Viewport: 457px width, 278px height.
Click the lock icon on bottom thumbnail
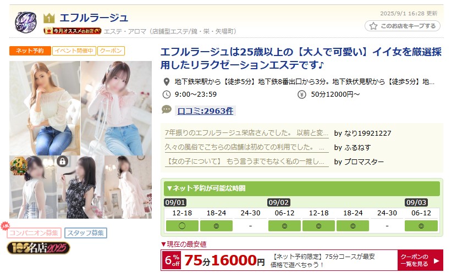coord(62,161)
